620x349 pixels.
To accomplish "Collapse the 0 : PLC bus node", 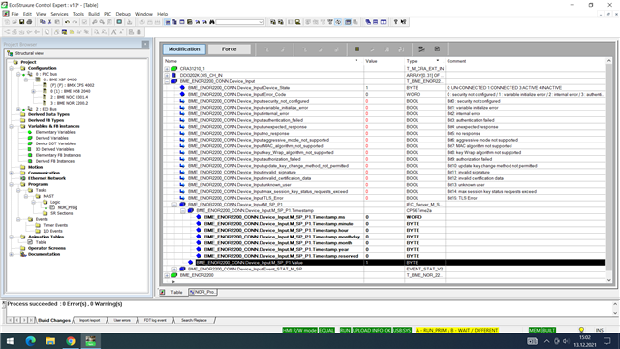I will 18,74.
